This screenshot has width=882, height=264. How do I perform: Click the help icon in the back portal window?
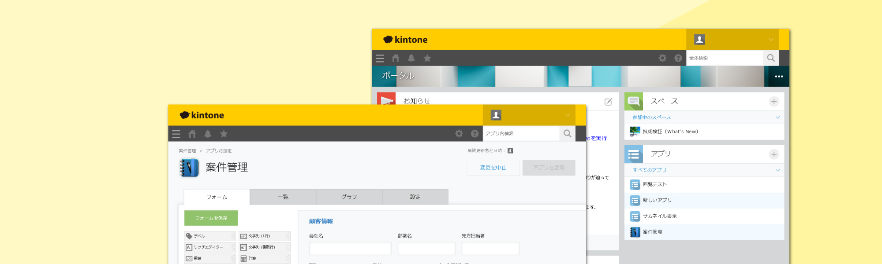[678, 58]
